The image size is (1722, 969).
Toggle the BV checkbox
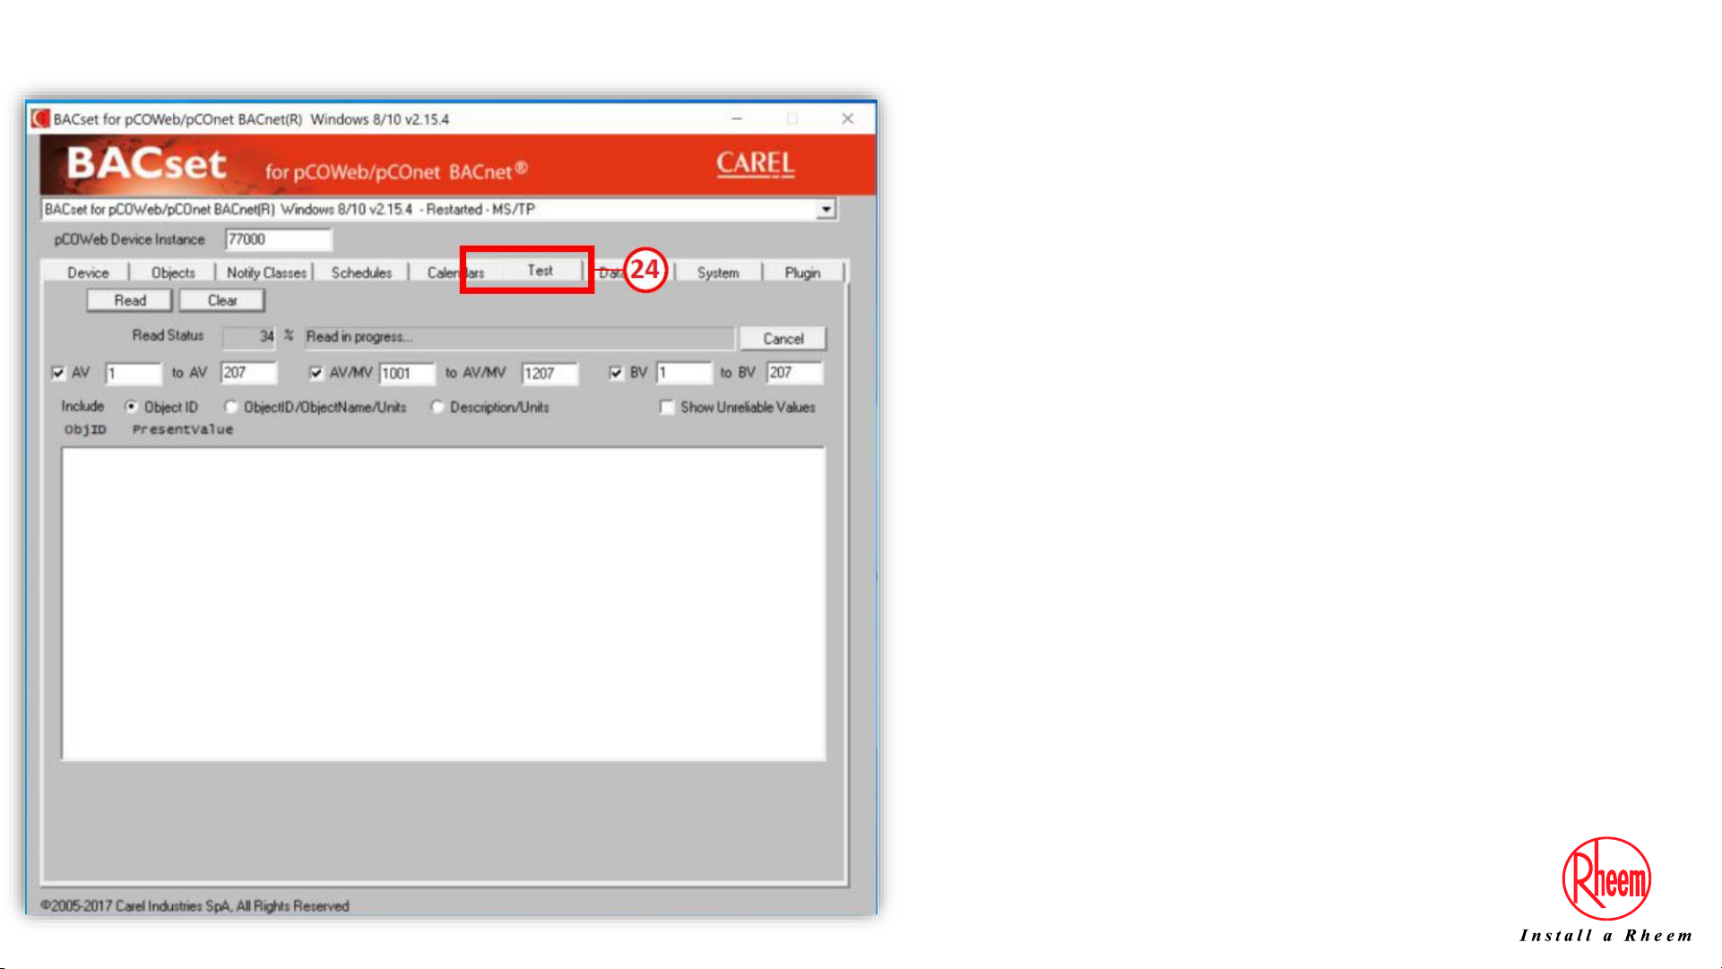(616, 373)
